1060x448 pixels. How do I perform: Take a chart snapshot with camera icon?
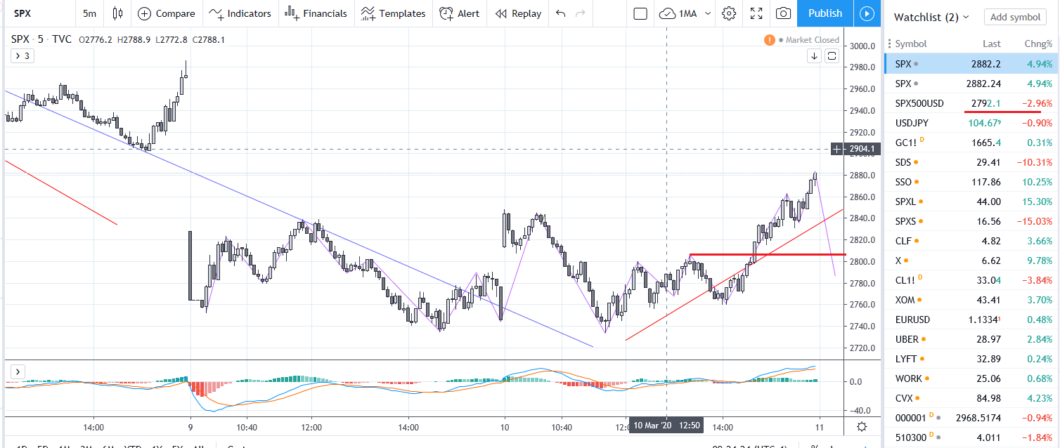[783, 13]
